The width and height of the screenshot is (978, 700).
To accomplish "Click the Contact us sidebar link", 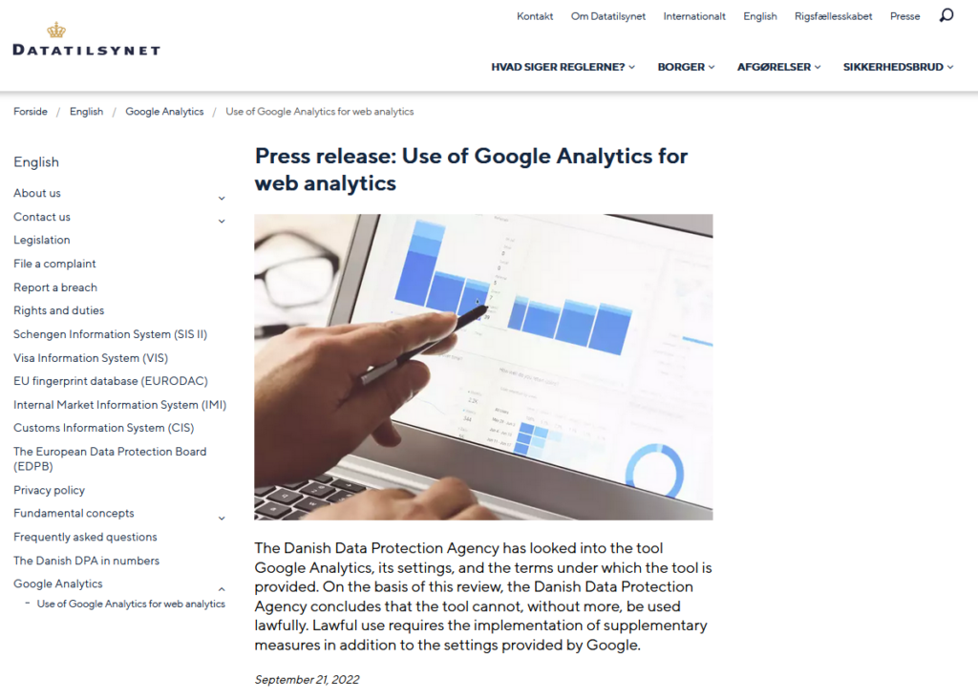I will (42, 217).
